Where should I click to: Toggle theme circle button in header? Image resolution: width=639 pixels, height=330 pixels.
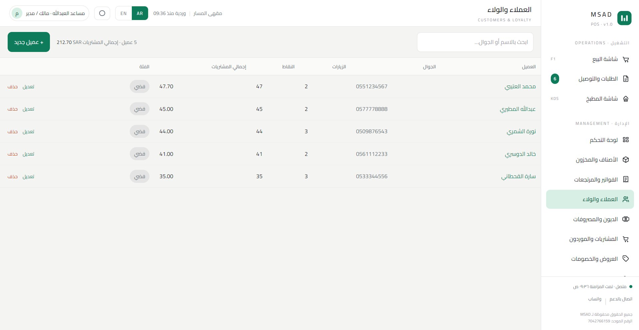[102, 13]
